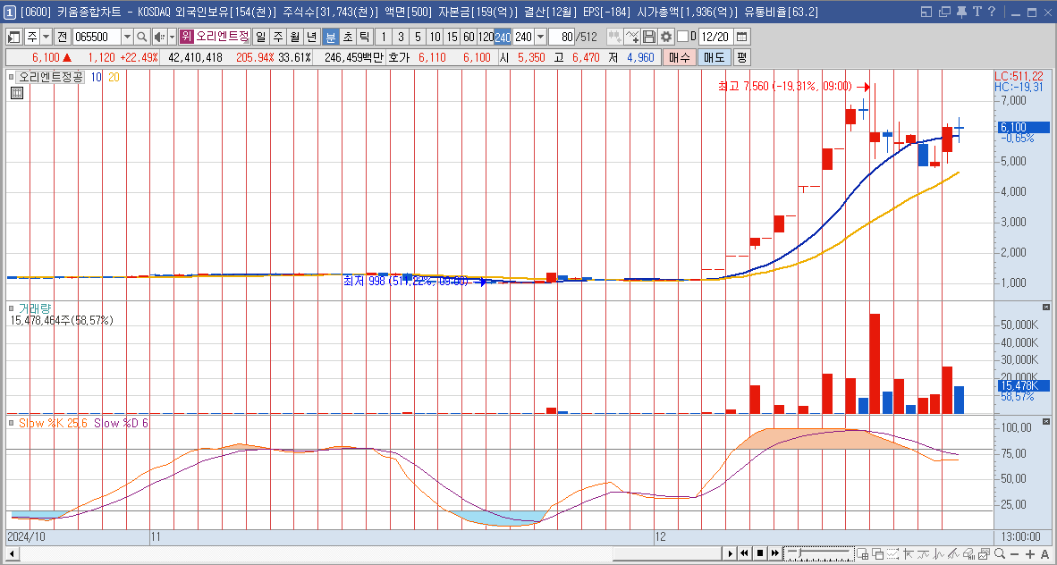This screenshot has width=1057, height=565.
Task: Expand the stock code 065500 dropdown
Action: tap(127, 37)
